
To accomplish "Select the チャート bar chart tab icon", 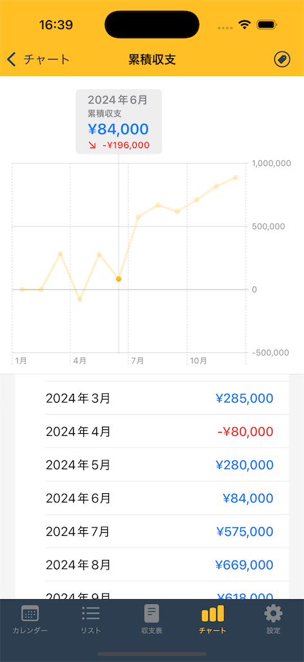I will click(x=212, y=614).
